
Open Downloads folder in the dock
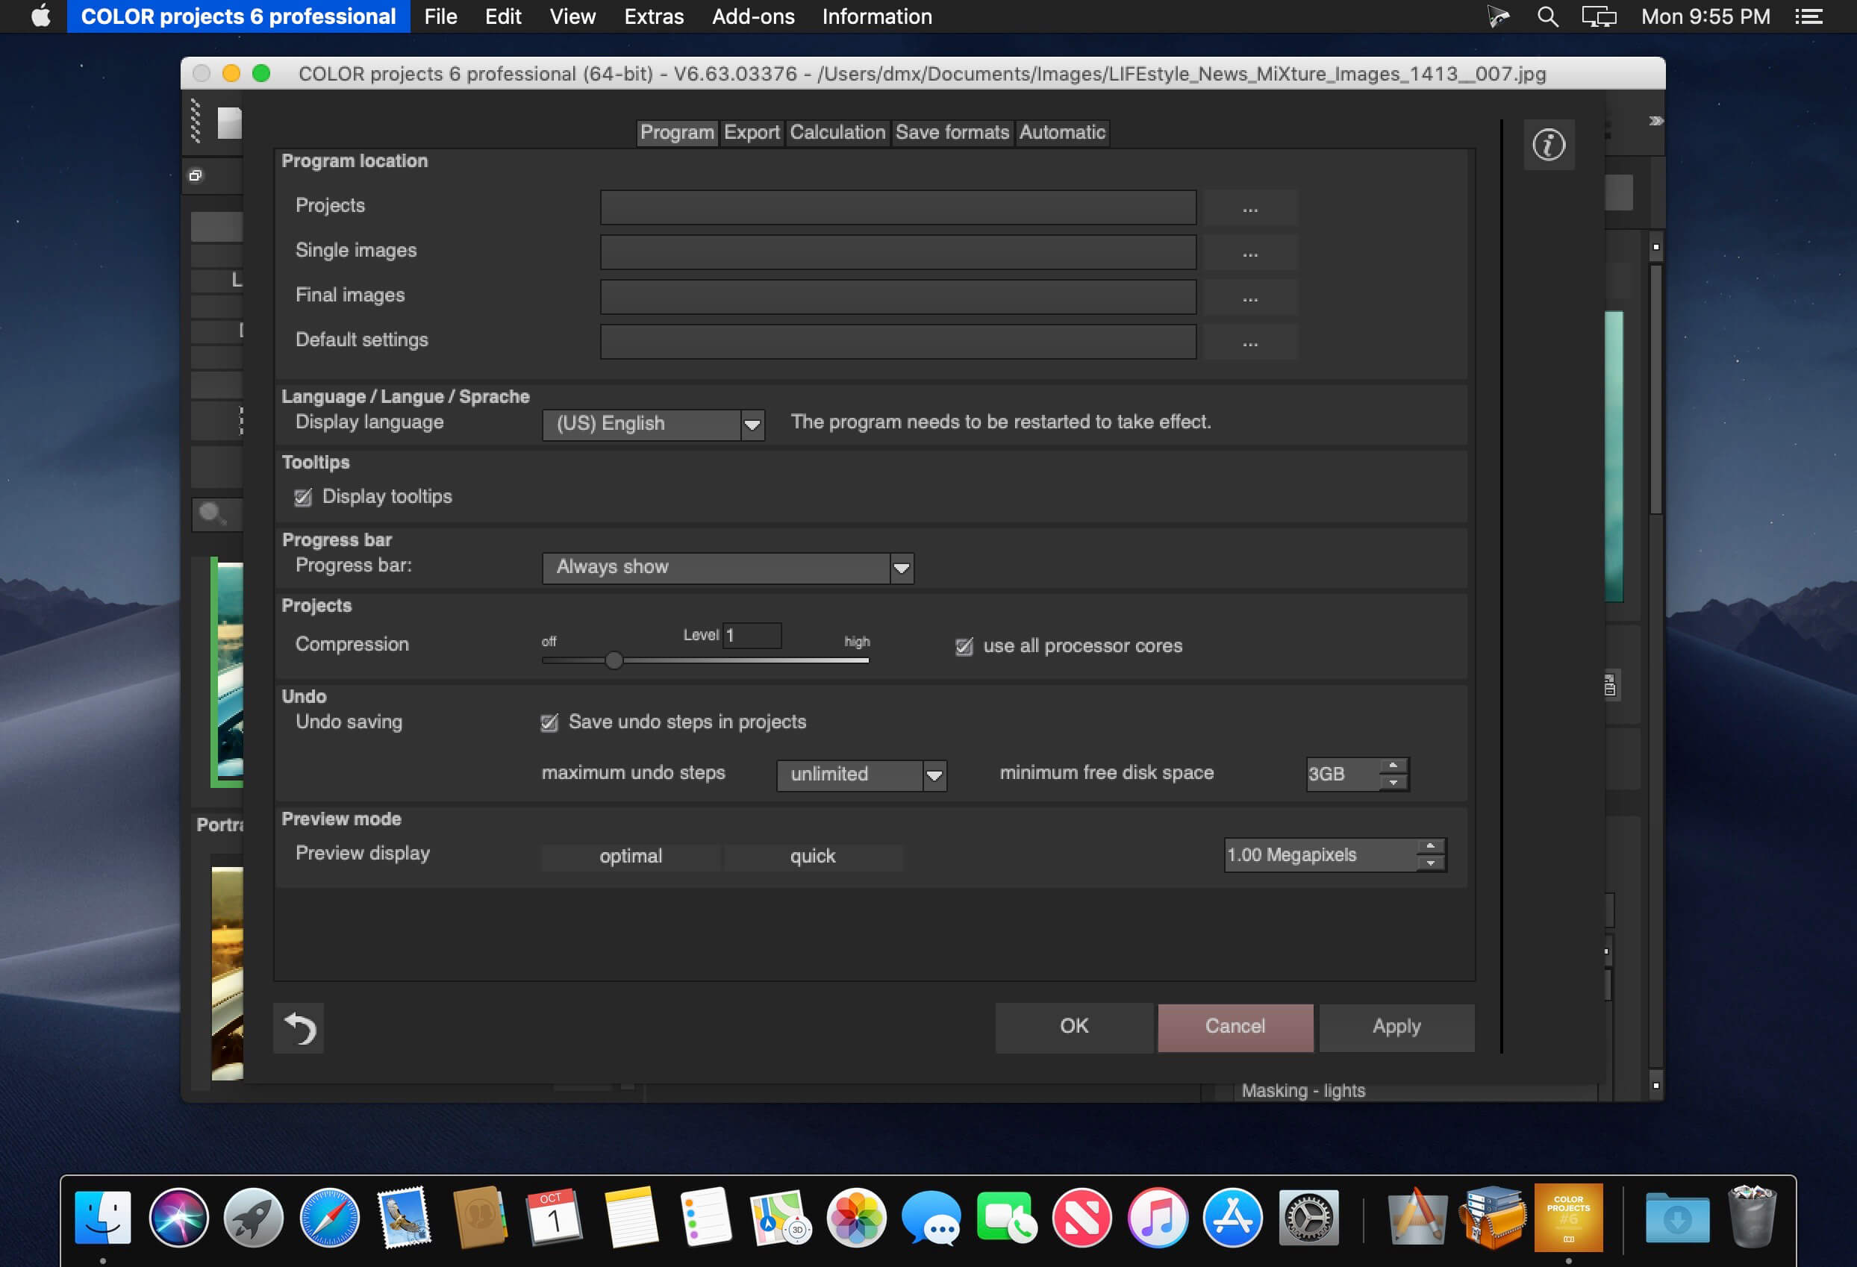[x=1677, y=1218]
